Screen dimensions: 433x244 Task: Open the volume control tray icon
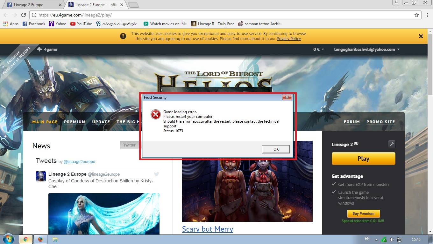tap(392, 240)
